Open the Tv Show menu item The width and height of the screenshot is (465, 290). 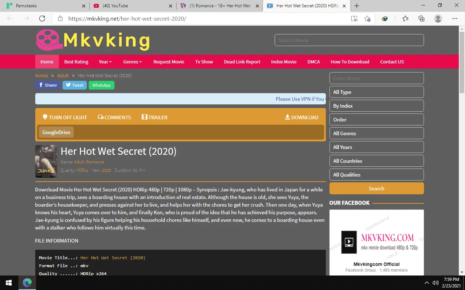click(204, 62)
